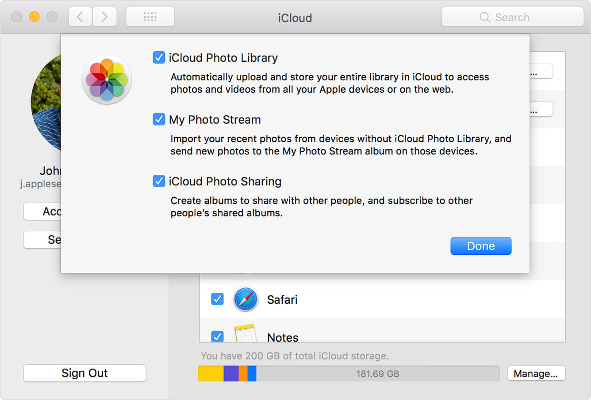591x400 pixels.
Task: Turn off iCloud Photo Sharing
Action: tap(158, 181)
